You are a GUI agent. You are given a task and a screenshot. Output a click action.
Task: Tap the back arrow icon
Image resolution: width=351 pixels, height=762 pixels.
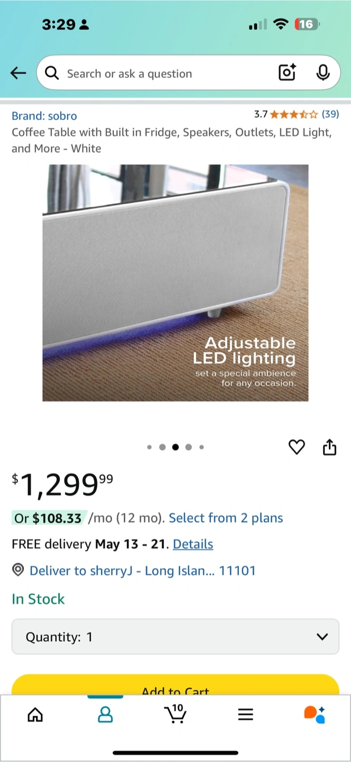point(19,73)
